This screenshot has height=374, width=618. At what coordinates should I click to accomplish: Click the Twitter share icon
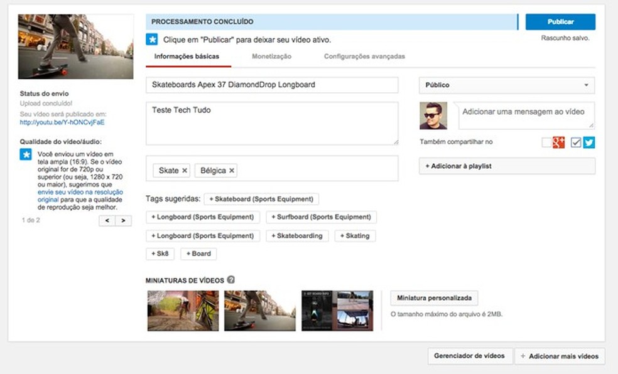[589, 142]
